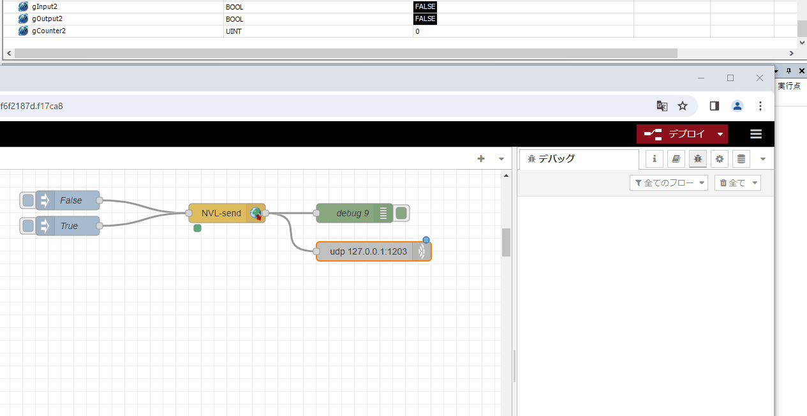The width and height of the screenshot is (807, 416).
Task: Click the globe icon on the NVL-send node
Action: (256, 212)
